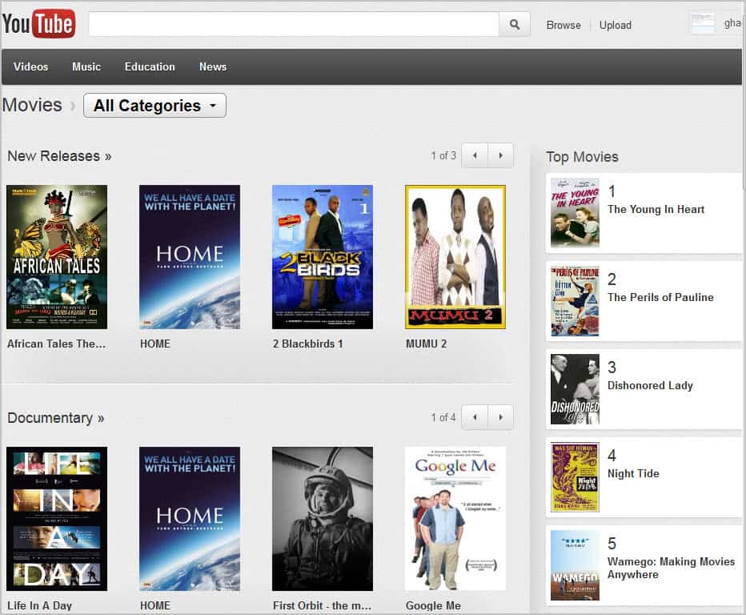Click the 'Life In A Day' title

tap(39, 605)
